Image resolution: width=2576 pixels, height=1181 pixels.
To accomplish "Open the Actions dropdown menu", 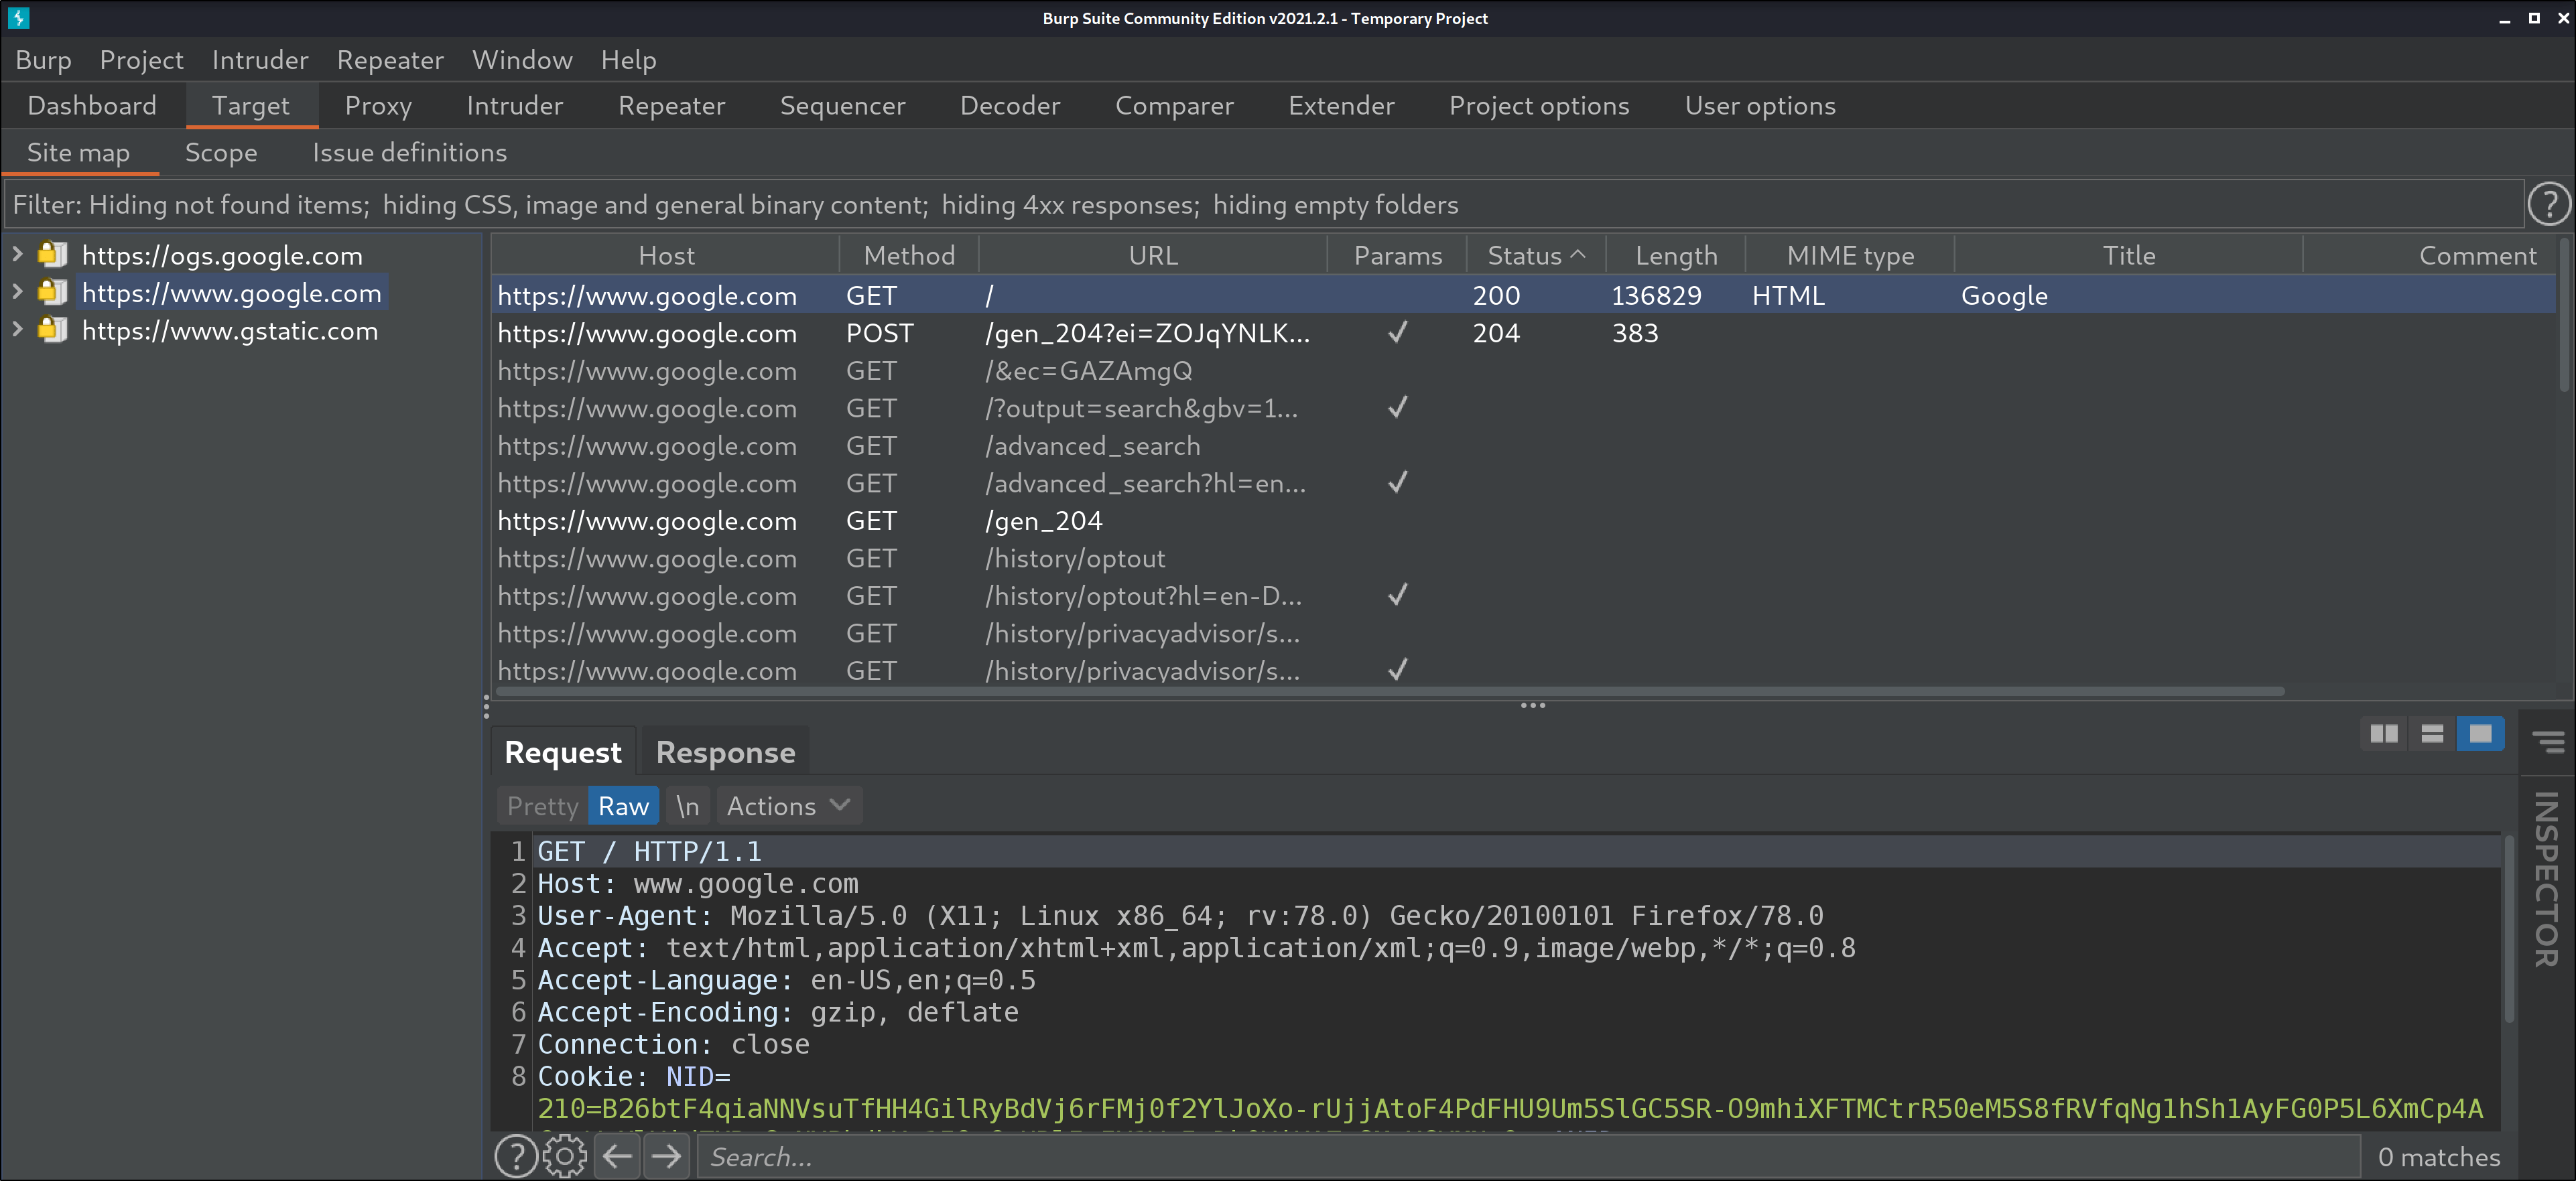I will (x=788, y=806).
